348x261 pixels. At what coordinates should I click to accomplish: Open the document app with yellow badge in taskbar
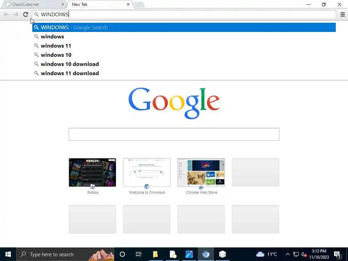point(173,254)
